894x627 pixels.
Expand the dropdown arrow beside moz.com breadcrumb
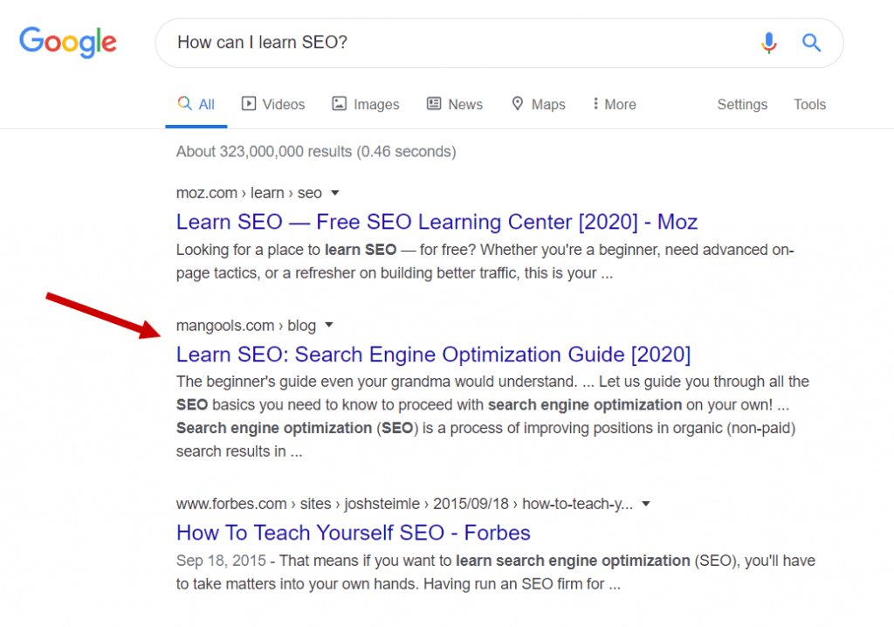[x=336, y=193]
